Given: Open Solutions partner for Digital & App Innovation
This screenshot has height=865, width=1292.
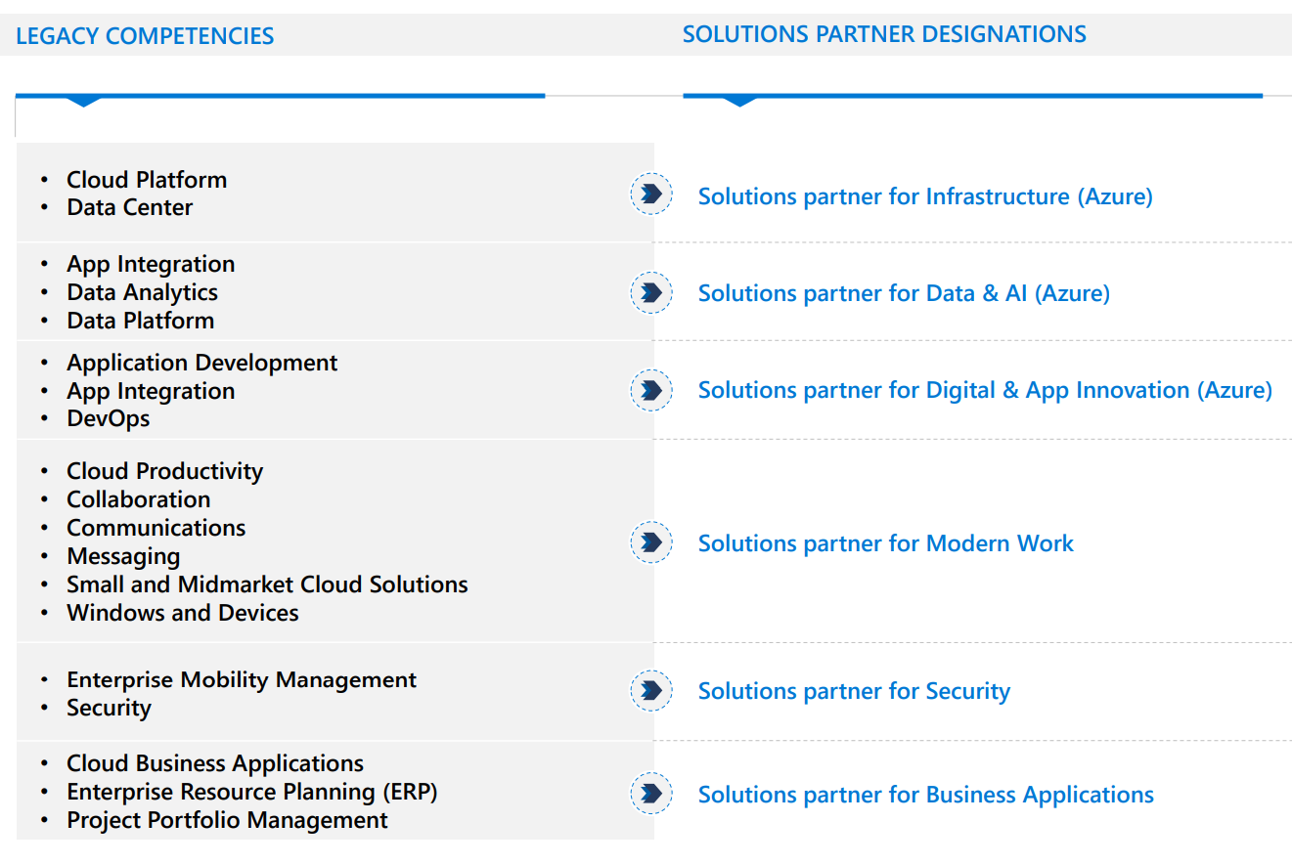Looking at the screenshot, I should tap(984, 390).
